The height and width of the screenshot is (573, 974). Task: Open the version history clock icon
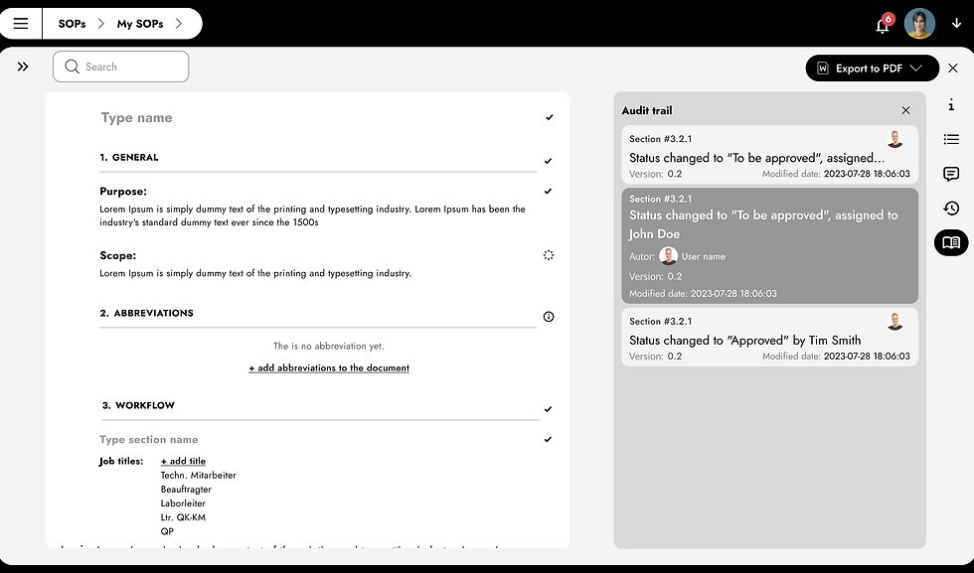pos(951,208)
